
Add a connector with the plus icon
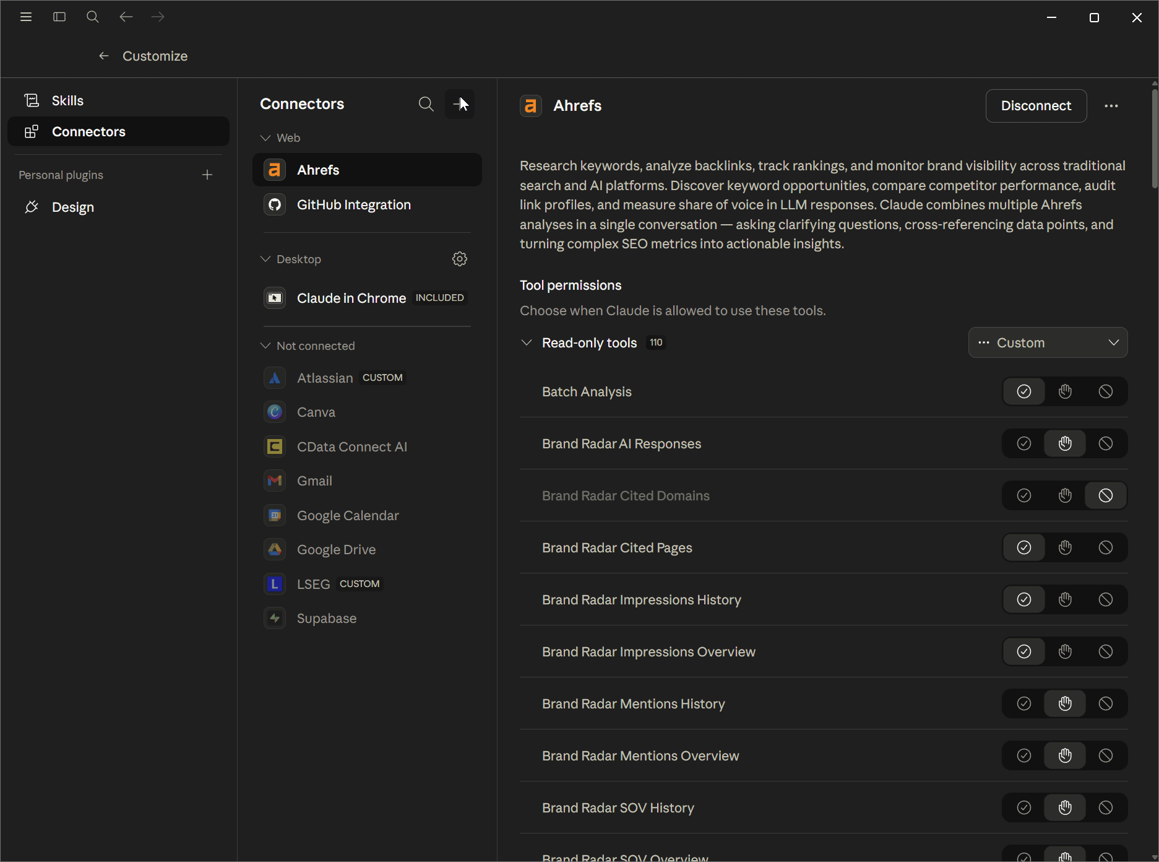point(460,104)
